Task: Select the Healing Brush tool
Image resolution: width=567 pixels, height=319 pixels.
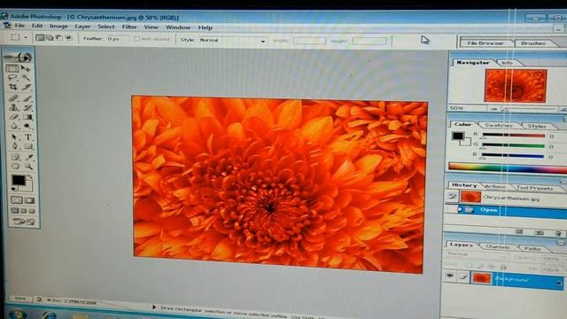Action: (x=13, y=98)
